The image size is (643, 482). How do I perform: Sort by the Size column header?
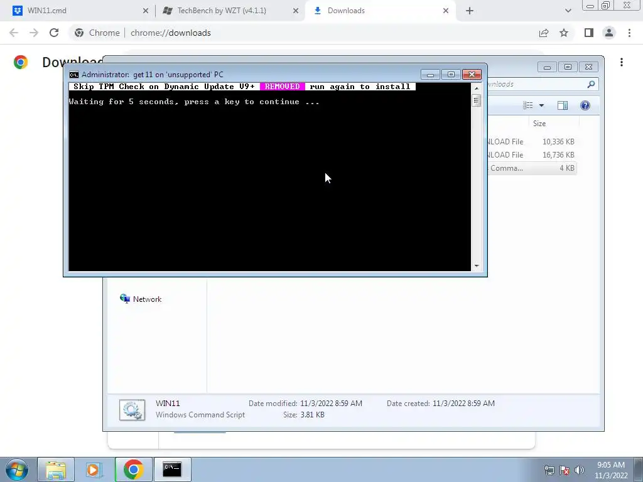(x=553, y=124)
